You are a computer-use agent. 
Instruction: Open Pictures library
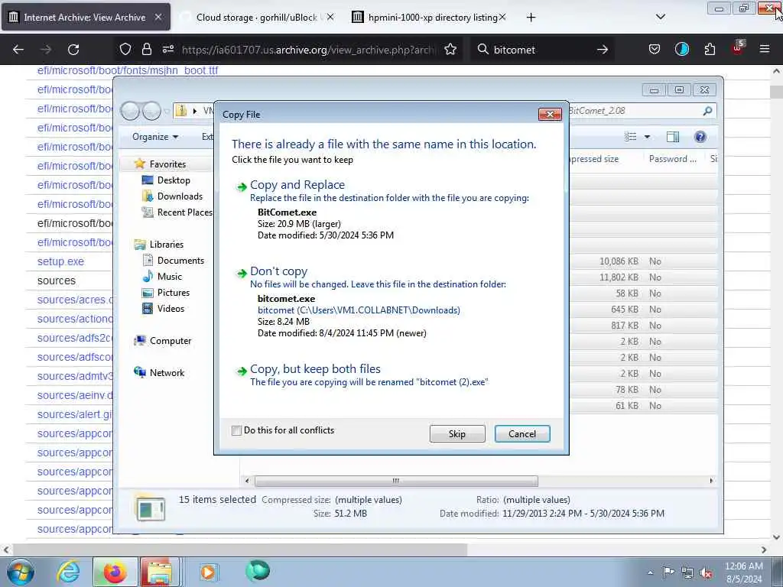coord(174,292)
